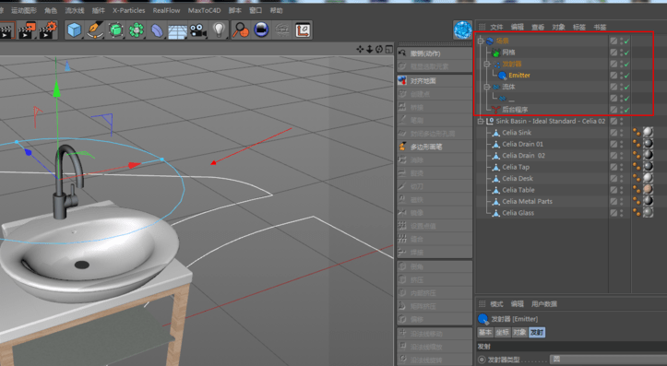Open the RealFlow menu
Viewport: 667px width, 366px height.
point(166,10)
